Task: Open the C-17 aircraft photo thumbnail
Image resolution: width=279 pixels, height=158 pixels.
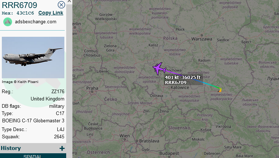Action: pyautogui.click(x=33, y=58)
